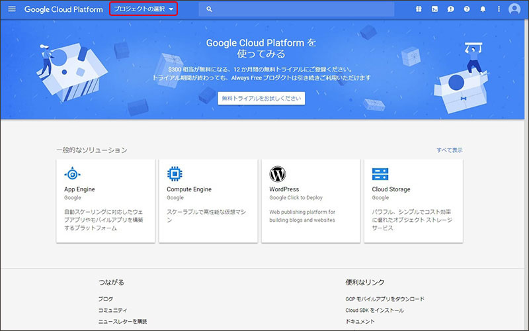
Task: Click 無料トライアルをお試しください button
Action: pyautogui.click(x=261, y=98)
